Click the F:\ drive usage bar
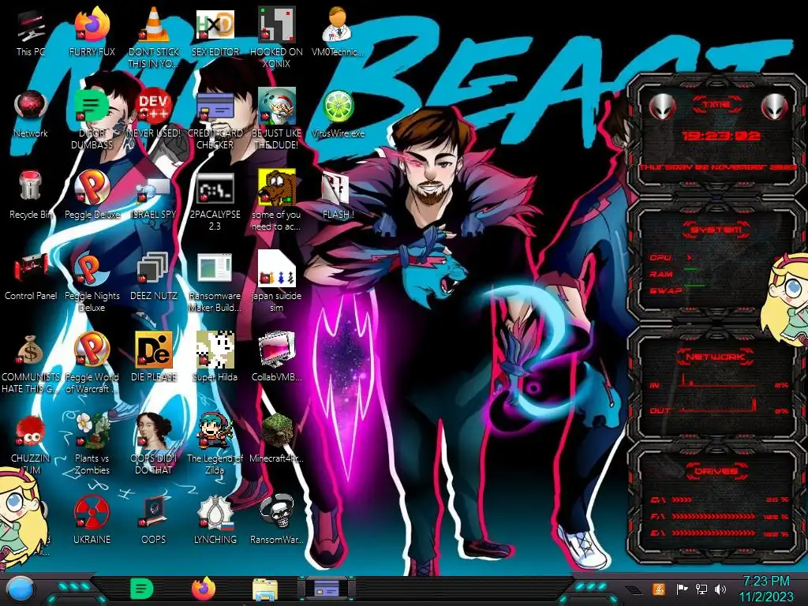Screen dimensions: 808x606 [x=713, y=516]
